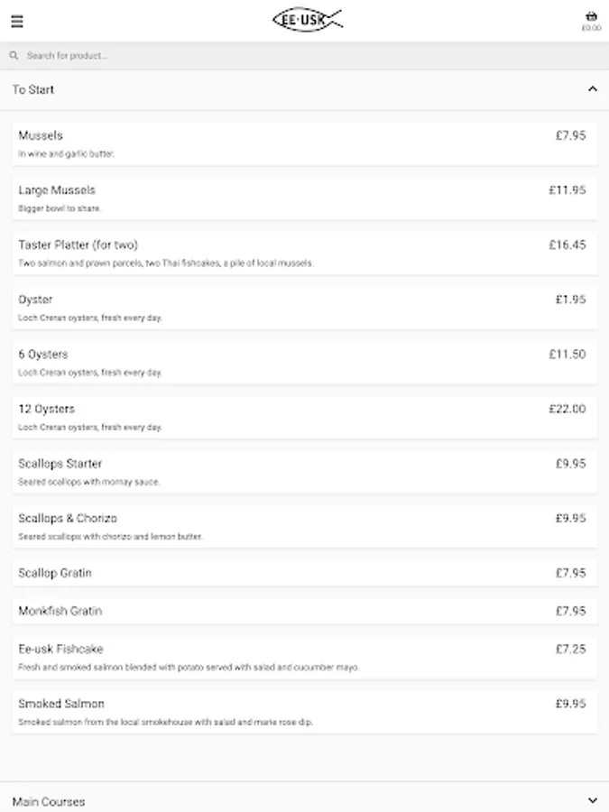This screenshot has width=609, height=812.
Task: Select the To Start category header
Action: pos(33,89)
